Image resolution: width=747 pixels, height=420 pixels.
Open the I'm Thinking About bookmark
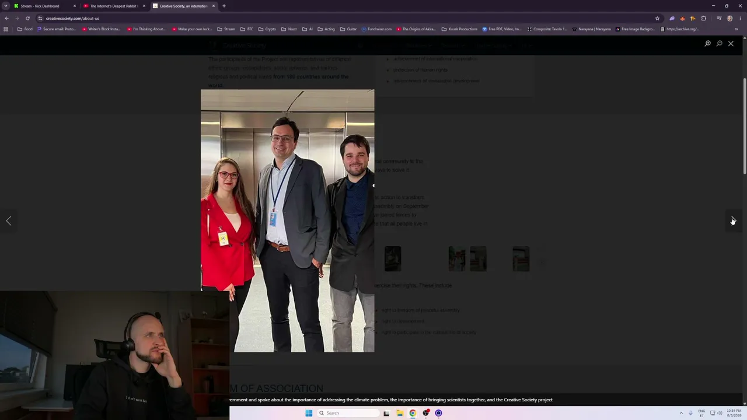point(146,29)
